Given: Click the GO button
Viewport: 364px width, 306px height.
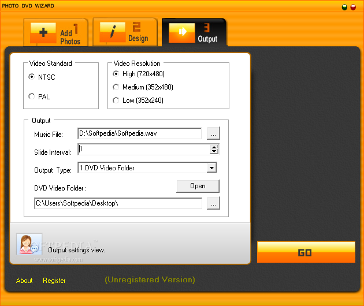Looking at the screenshot, I should (x=306, y=252).
